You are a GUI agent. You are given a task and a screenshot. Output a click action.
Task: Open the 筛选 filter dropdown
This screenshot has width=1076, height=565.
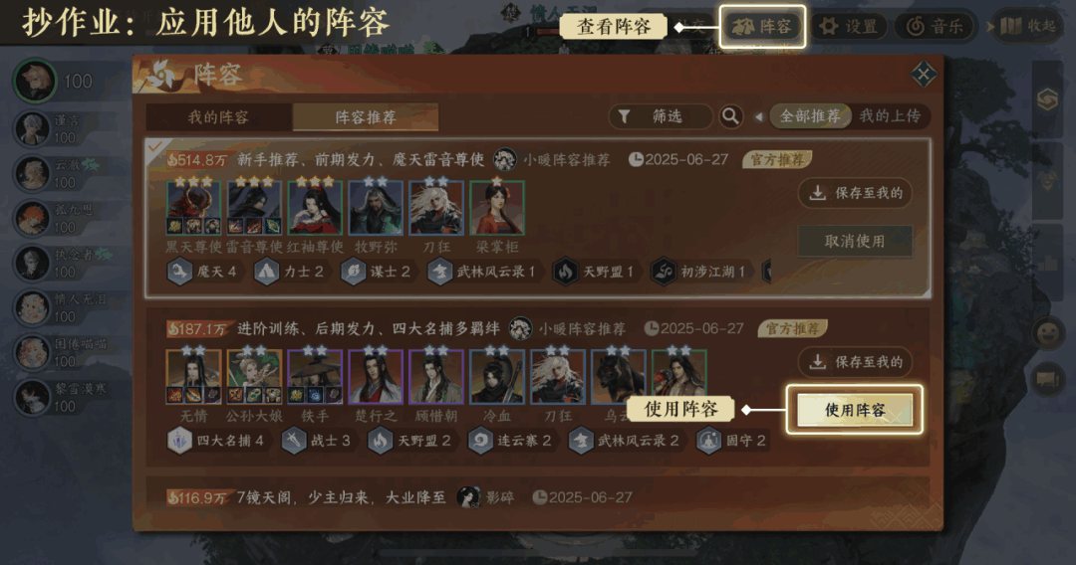[660, 116]
